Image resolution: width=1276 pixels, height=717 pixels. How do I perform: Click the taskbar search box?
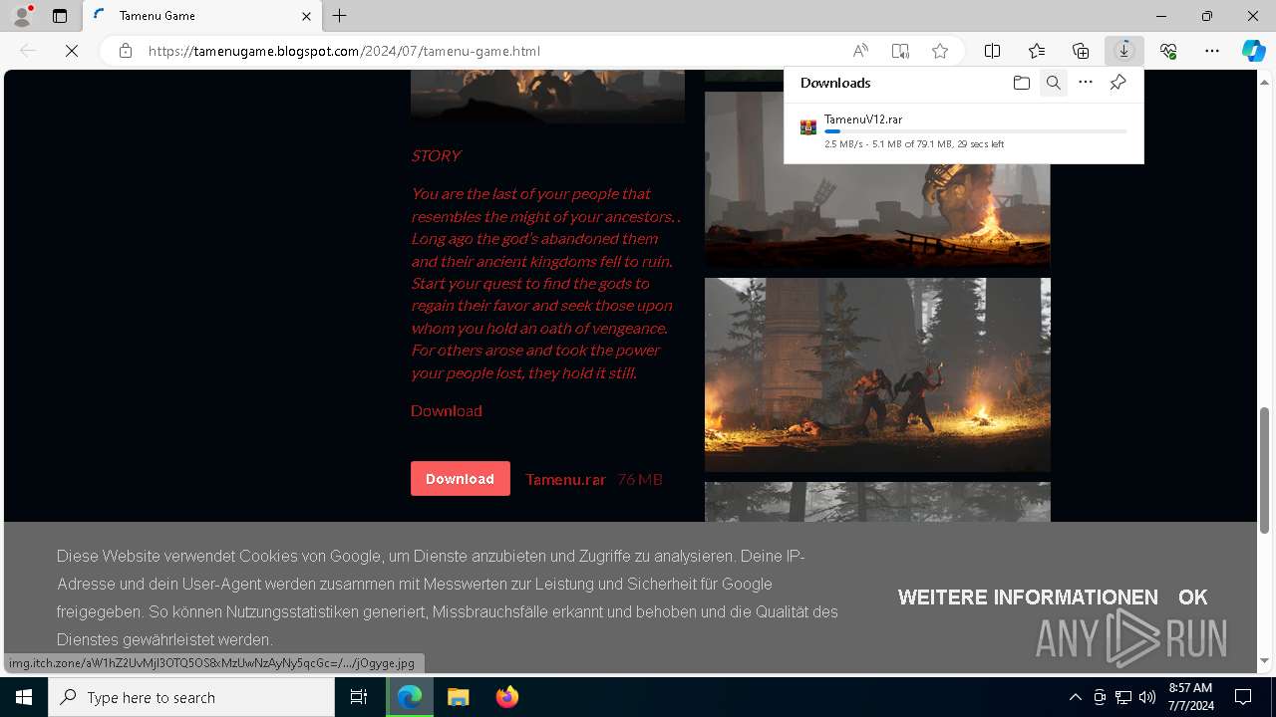pyautogui.click(x=191, y=697)
